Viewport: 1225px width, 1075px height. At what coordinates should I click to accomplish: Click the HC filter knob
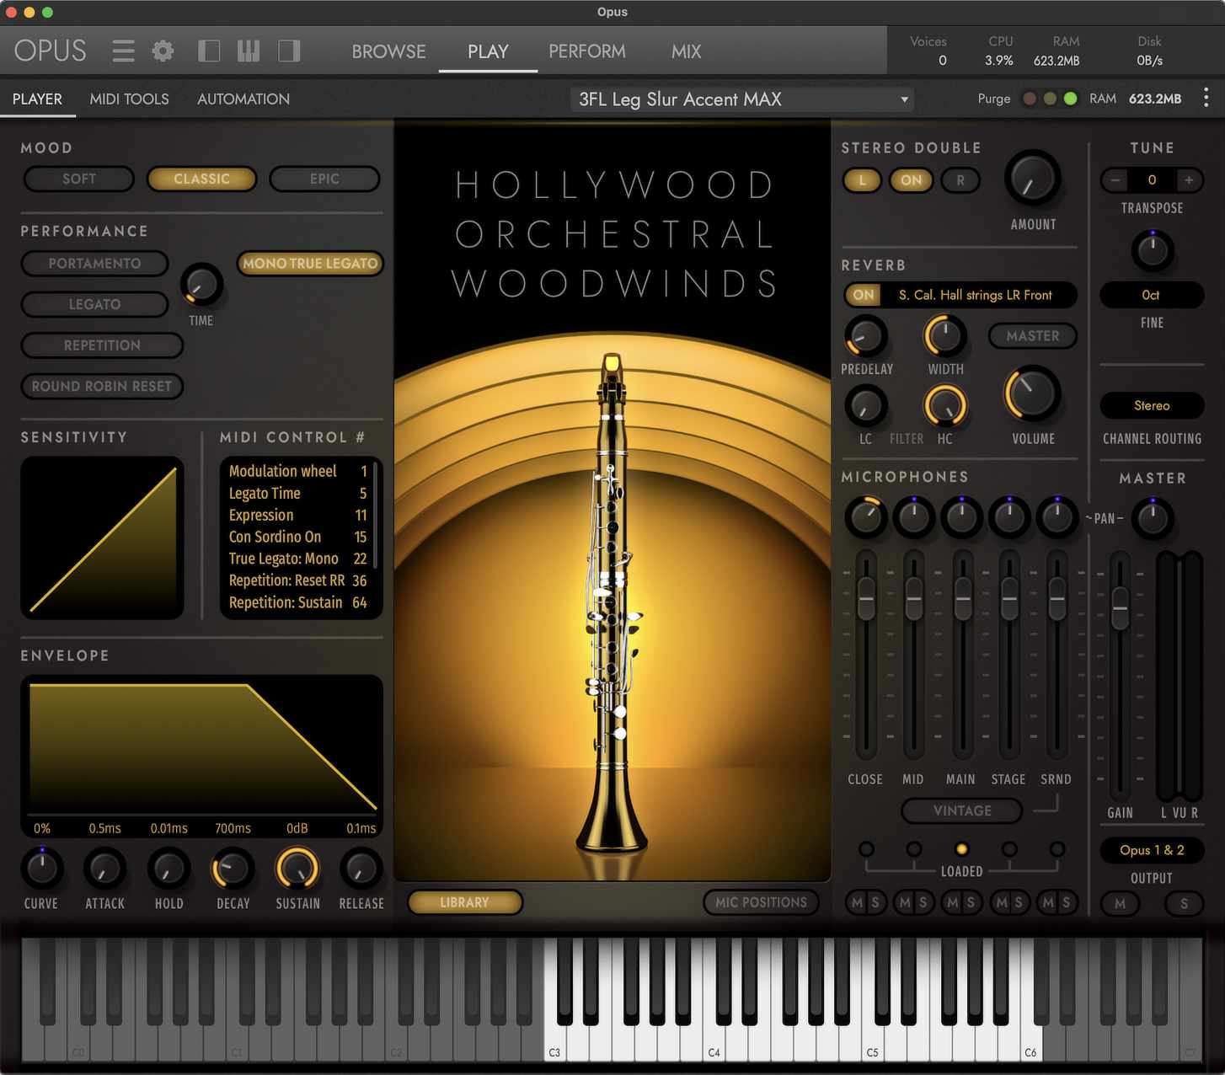944,405
